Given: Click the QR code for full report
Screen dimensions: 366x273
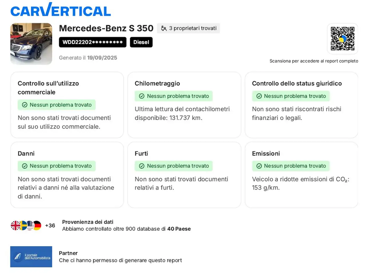Looking at the screenshot, I should [342, 39].
